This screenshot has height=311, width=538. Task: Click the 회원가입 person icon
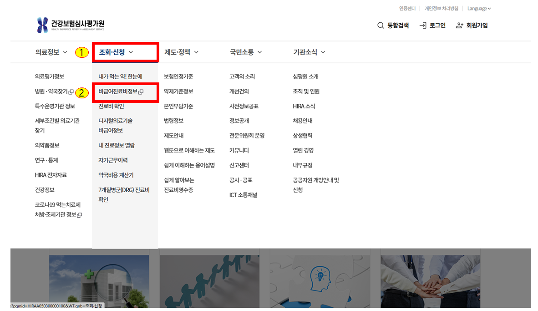pos(459,25)
